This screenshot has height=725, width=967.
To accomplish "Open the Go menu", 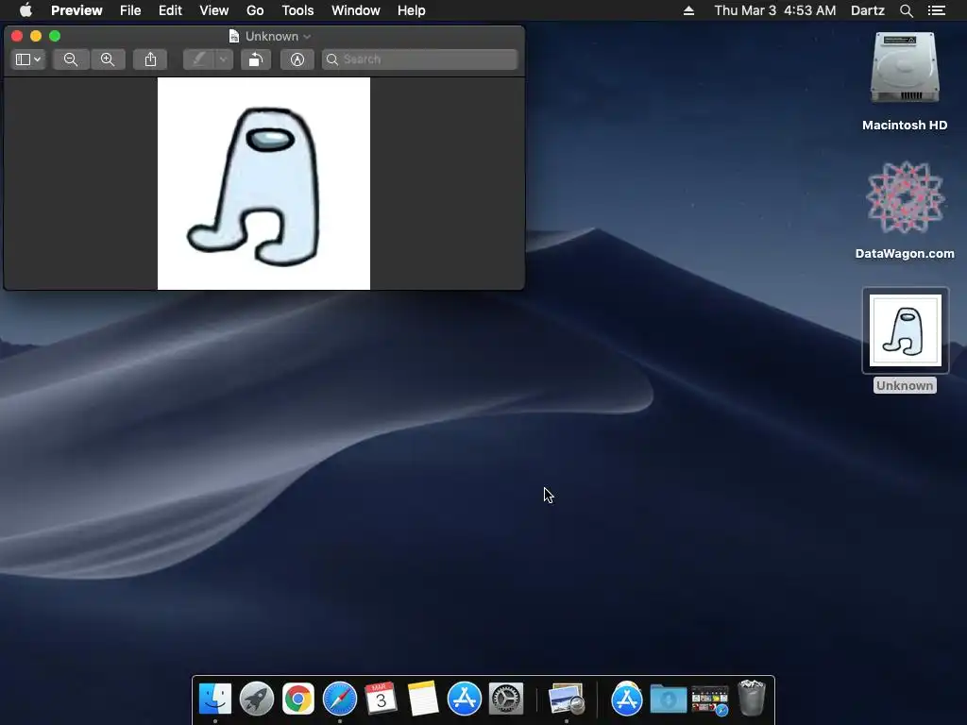I will click(255, 10).
